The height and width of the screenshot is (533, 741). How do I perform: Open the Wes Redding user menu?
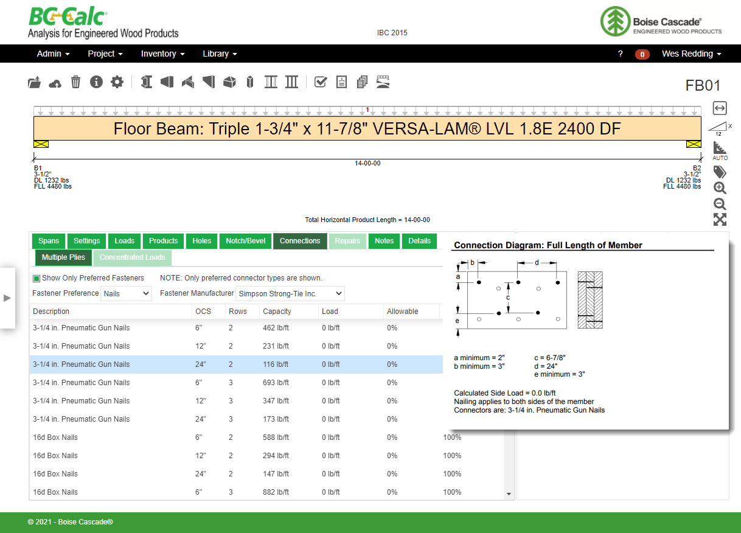[x=691, y=54]
